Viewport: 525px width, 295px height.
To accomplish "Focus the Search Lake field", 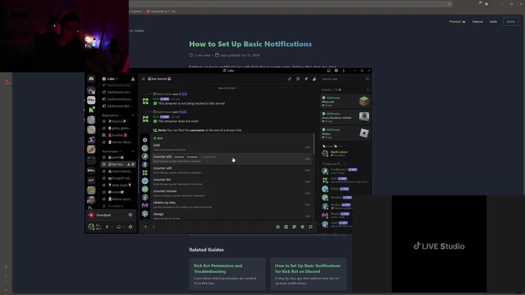I will click(x=345, y=79).
